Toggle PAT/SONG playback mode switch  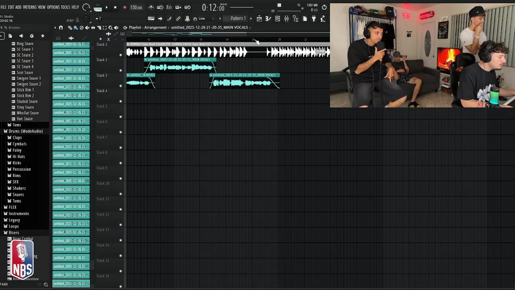[x=98, y=7]
